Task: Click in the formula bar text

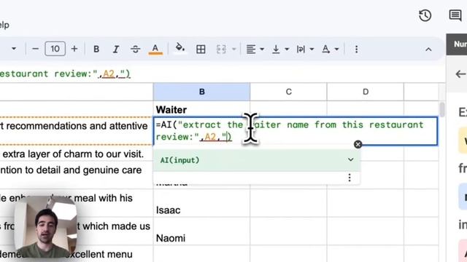Action: coord(65,74)
